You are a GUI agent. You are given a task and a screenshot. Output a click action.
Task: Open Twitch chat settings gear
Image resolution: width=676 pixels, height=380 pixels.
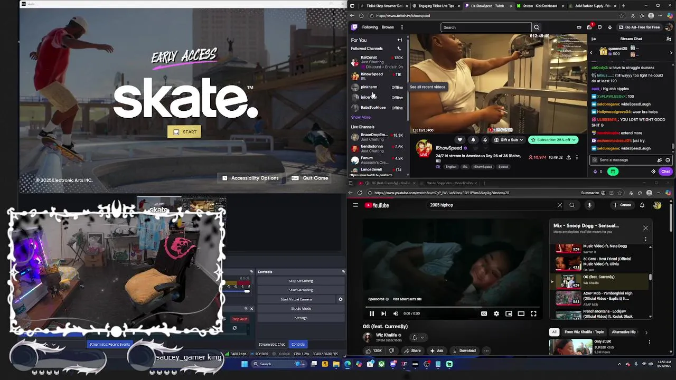pos(653,172)
